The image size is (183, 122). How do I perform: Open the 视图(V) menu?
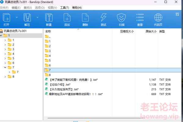coord(53,8)
